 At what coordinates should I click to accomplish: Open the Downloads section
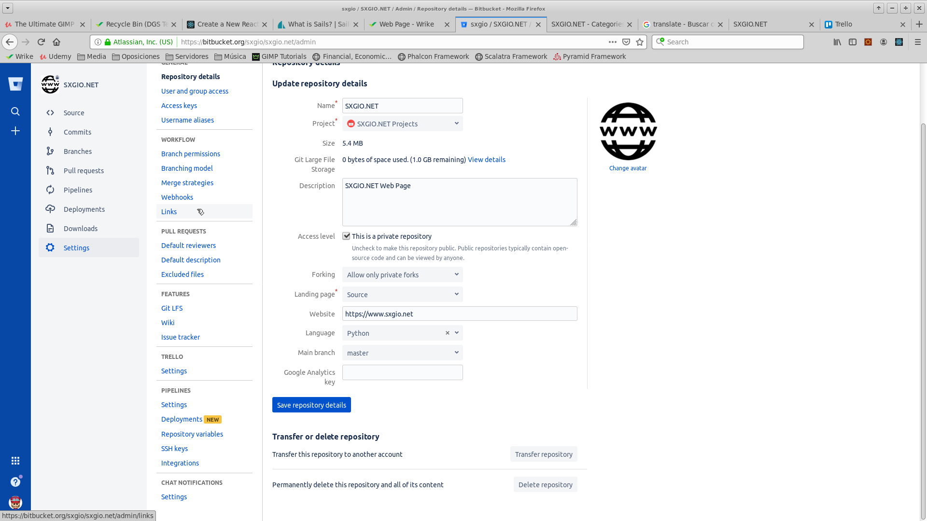pos(80,228)
